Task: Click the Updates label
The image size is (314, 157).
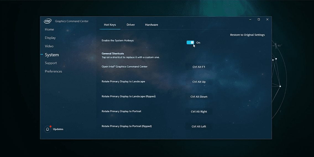Action: click(58, 129)
